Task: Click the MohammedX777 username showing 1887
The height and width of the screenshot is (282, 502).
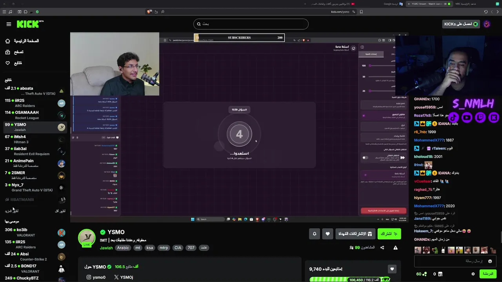Action: [x=429, y=140]
